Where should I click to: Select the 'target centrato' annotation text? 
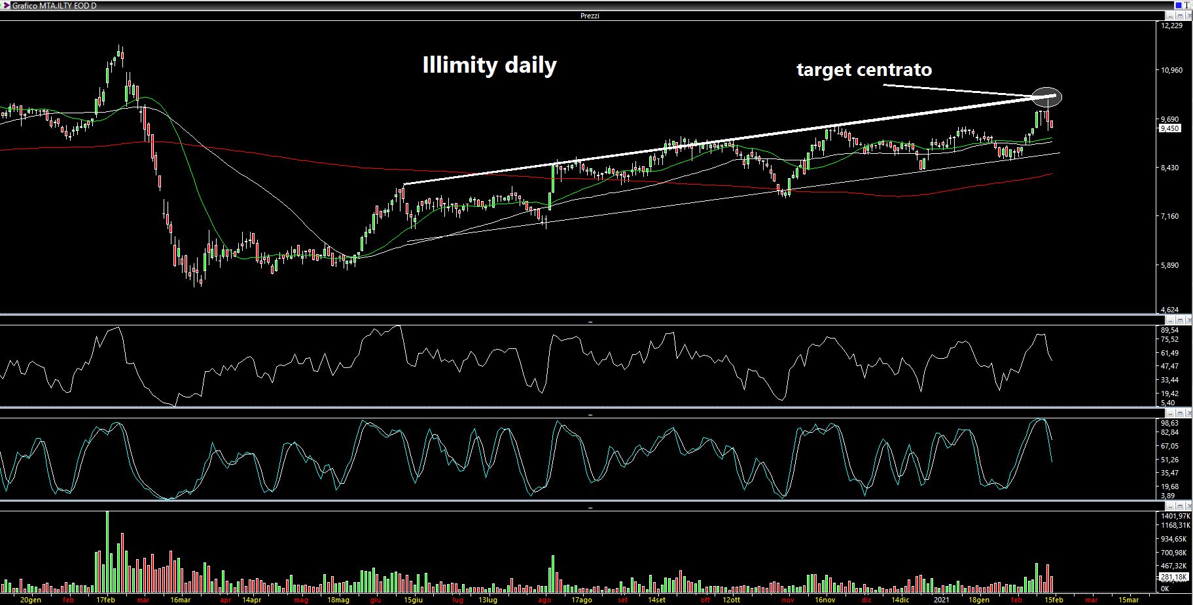pos(864,69)
